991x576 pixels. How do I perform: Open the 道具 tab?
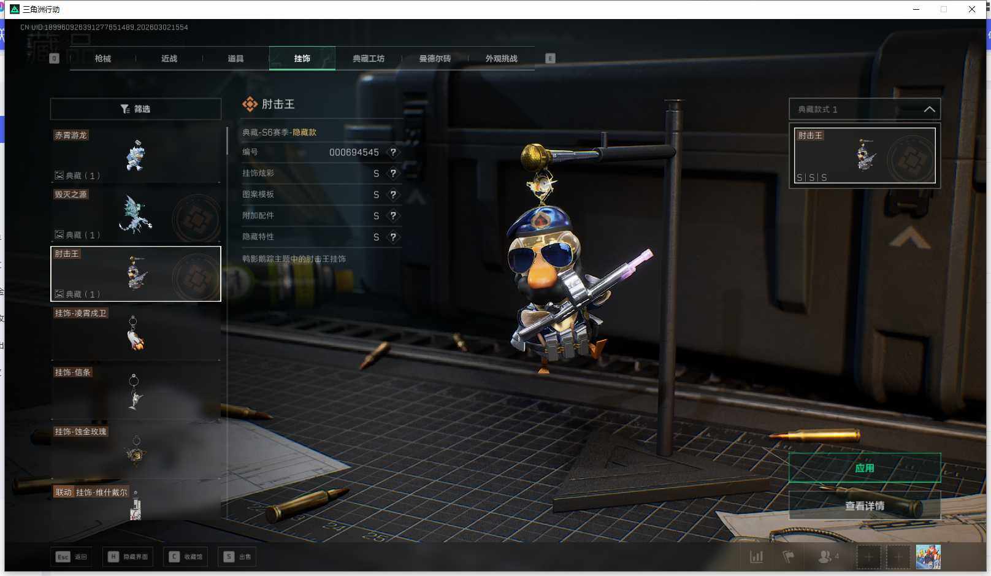pos(235,59)
